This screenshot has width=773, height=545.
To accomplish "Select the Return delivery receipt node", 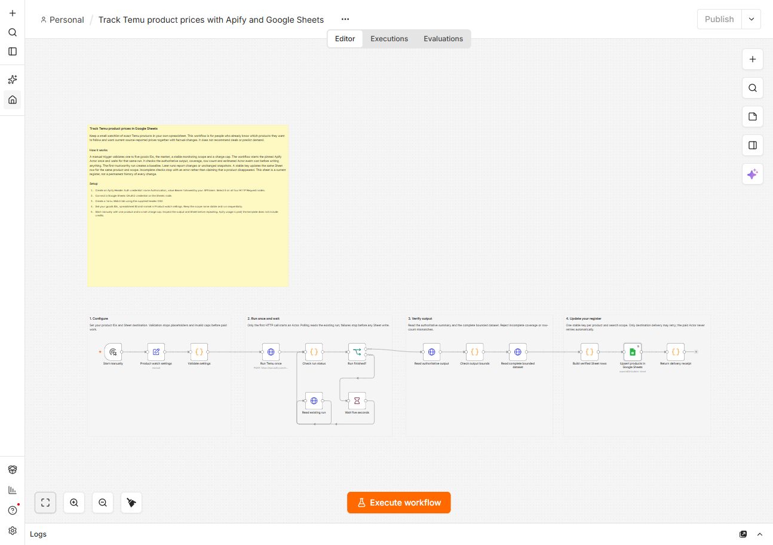I will pyautogui.click(x=675, y=352).
